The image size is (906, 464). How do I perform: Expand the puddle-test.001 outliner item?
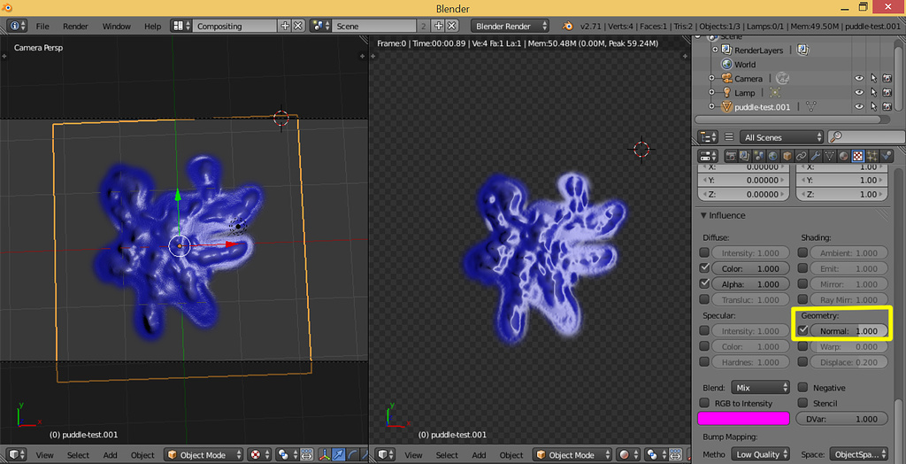712,106
